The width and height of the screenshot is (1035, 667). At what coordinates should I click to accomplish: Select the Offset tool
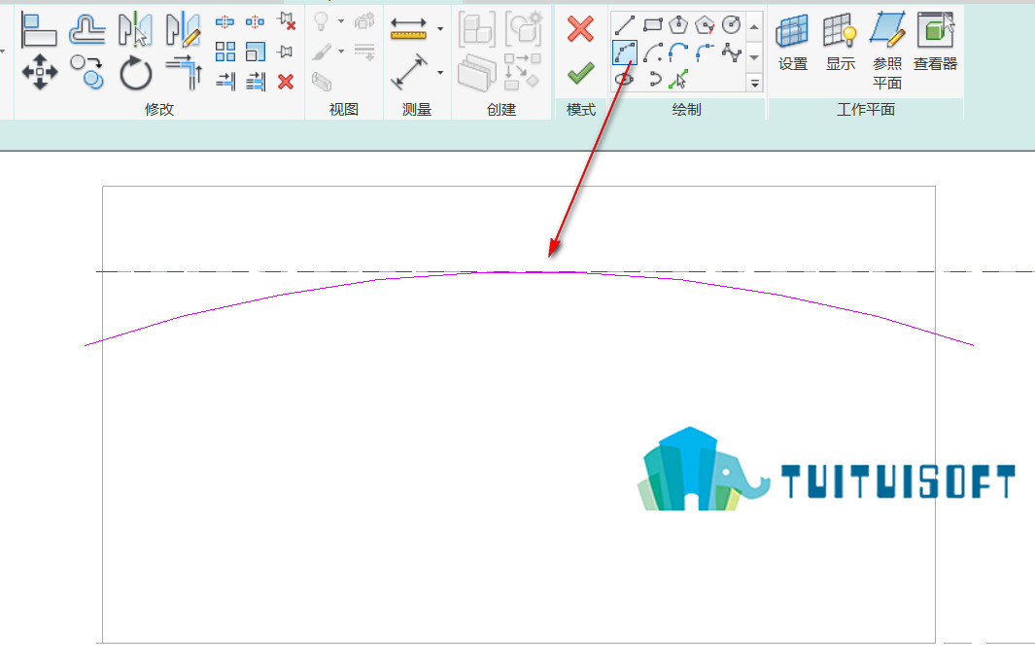coord(87,30)
